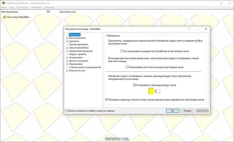Open the Помощь menu
This screenshot has width=234, height=142.
pyautogui.click(x=49, y=7)
